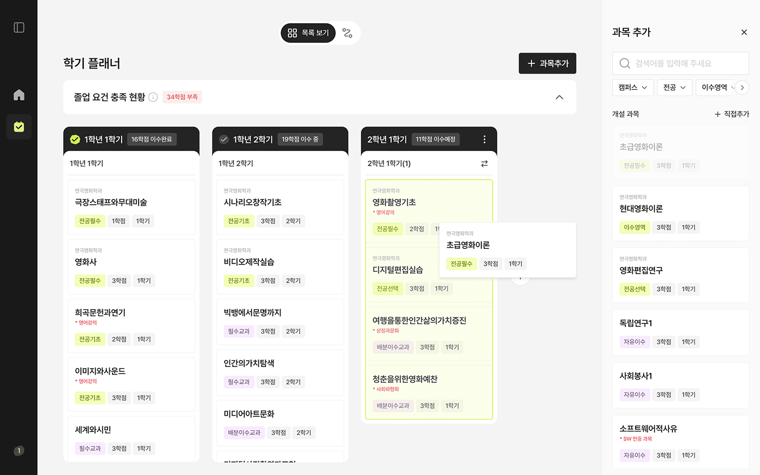Open the 인간의가치탐색 course card
The image size is (760, 475).
pyautogui.click(x=280, y=372)
